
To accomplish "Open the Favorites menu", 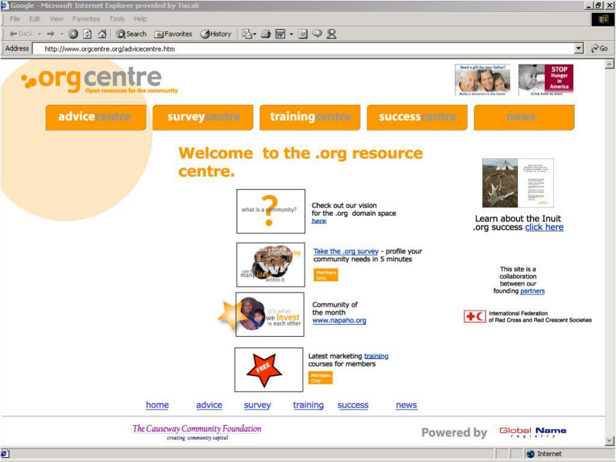I will [86, 19].
